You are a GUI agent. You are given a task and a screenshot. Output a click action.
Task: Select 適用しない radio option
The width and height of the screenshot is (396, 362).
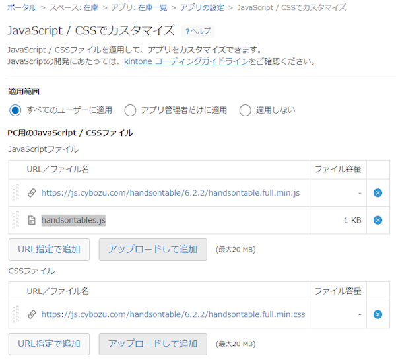click(x=246, y=110)
